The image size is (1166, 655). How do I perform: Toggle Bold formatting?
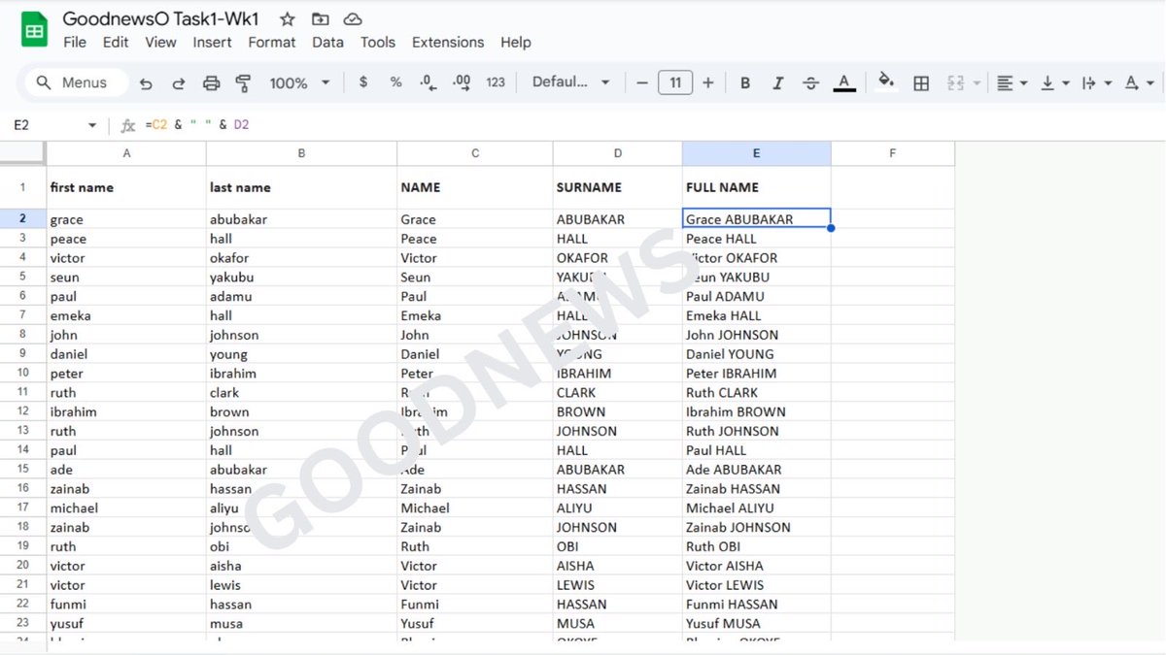pos(745,83)
